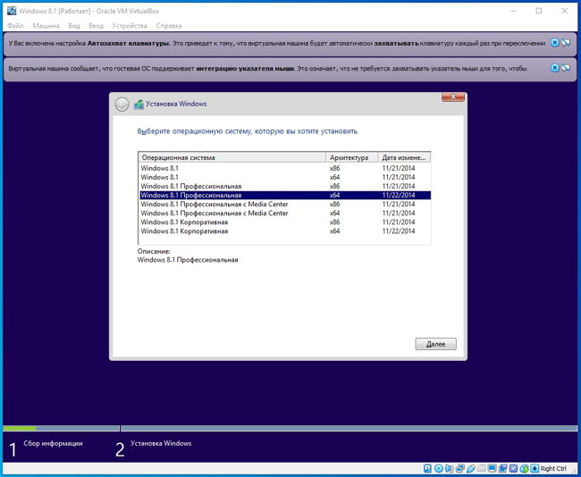Click the Right Ctrl host key label

[x=553, y=468]
